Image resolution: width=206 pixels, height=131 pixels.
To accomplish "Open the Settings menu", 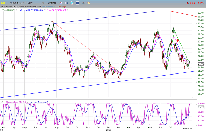I will coord(52,3).
